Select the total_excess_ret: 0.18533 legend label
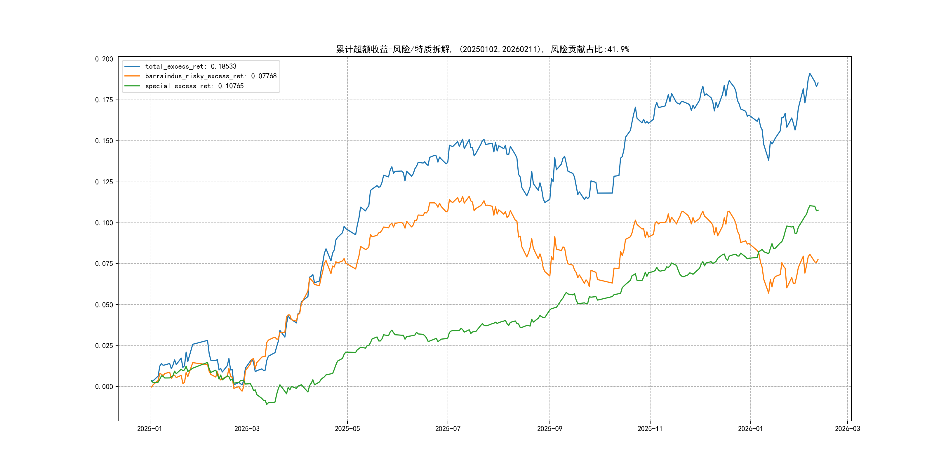The height and width of the screenshot is (473, 946). [191, 67]
